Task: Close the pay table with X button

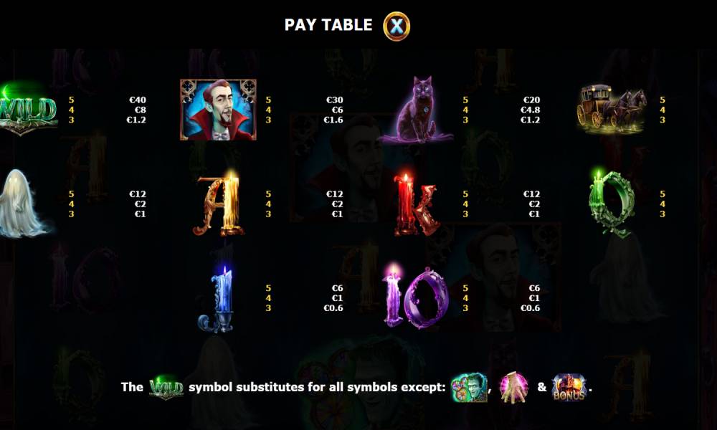Action: click(397, 26)
